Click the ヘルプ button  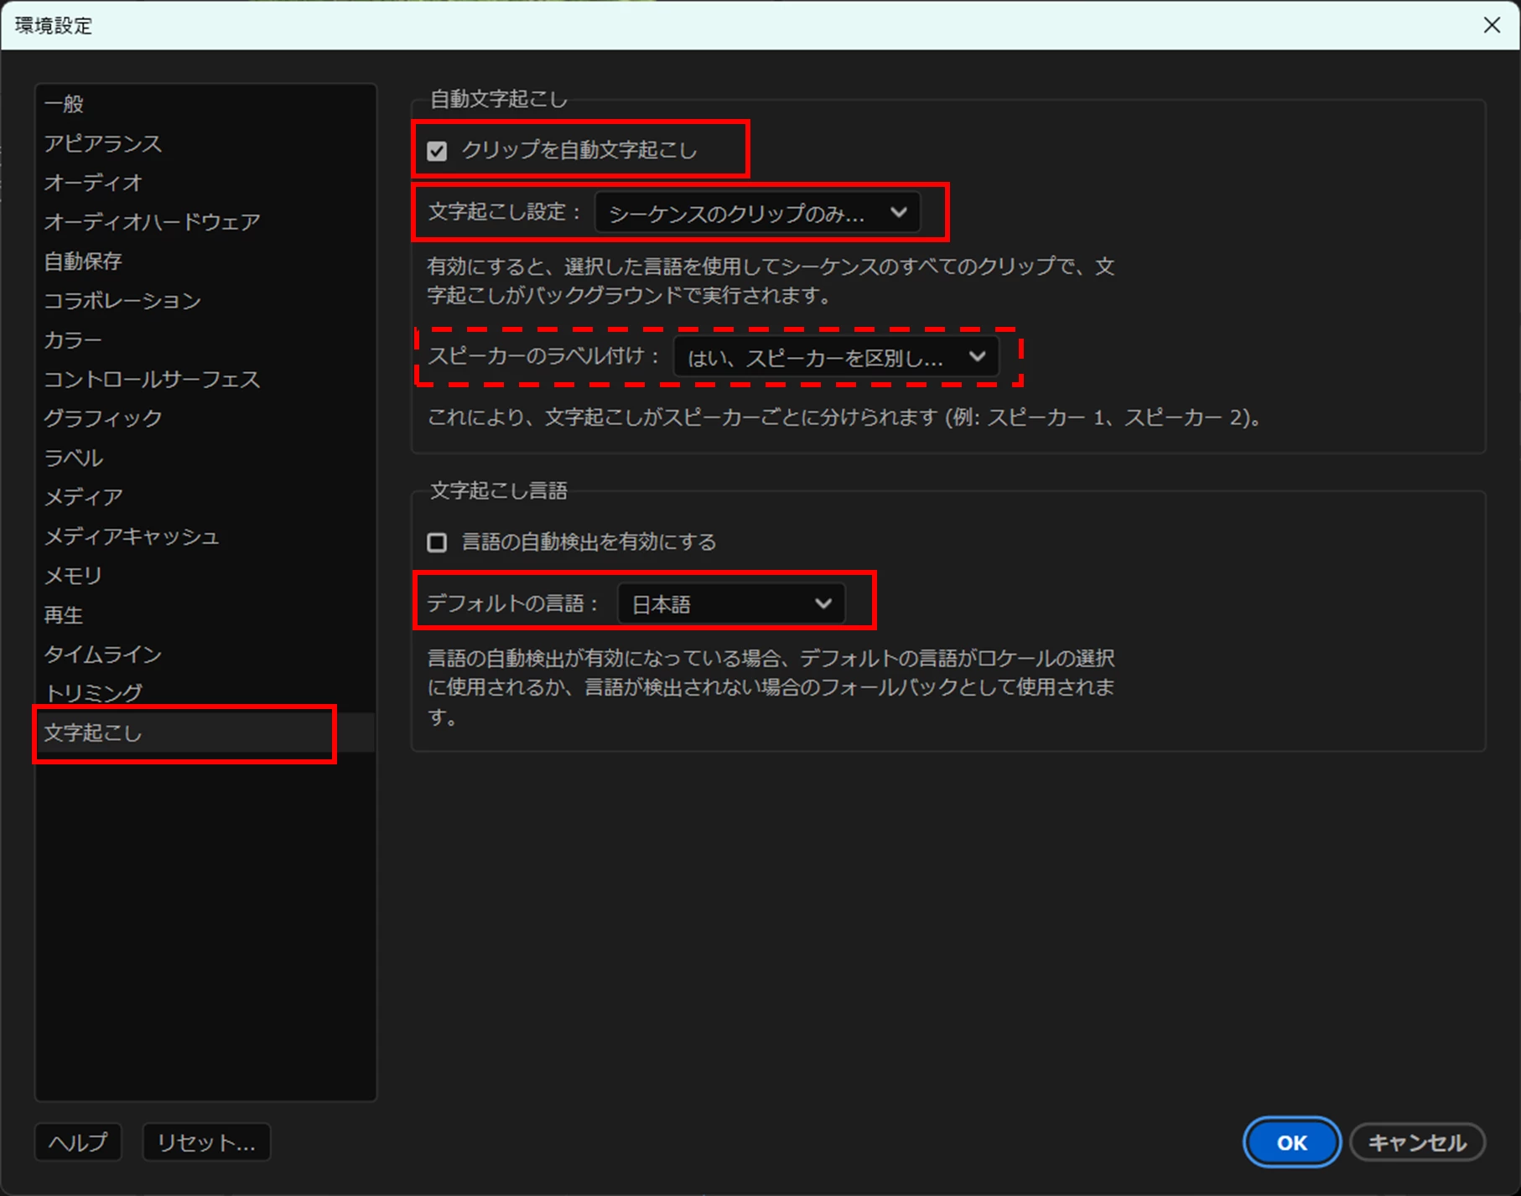77,1142
